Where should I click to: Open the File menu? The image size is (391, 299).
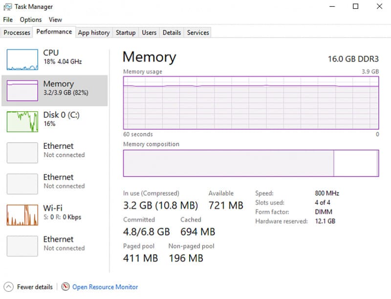coord(8,20)
